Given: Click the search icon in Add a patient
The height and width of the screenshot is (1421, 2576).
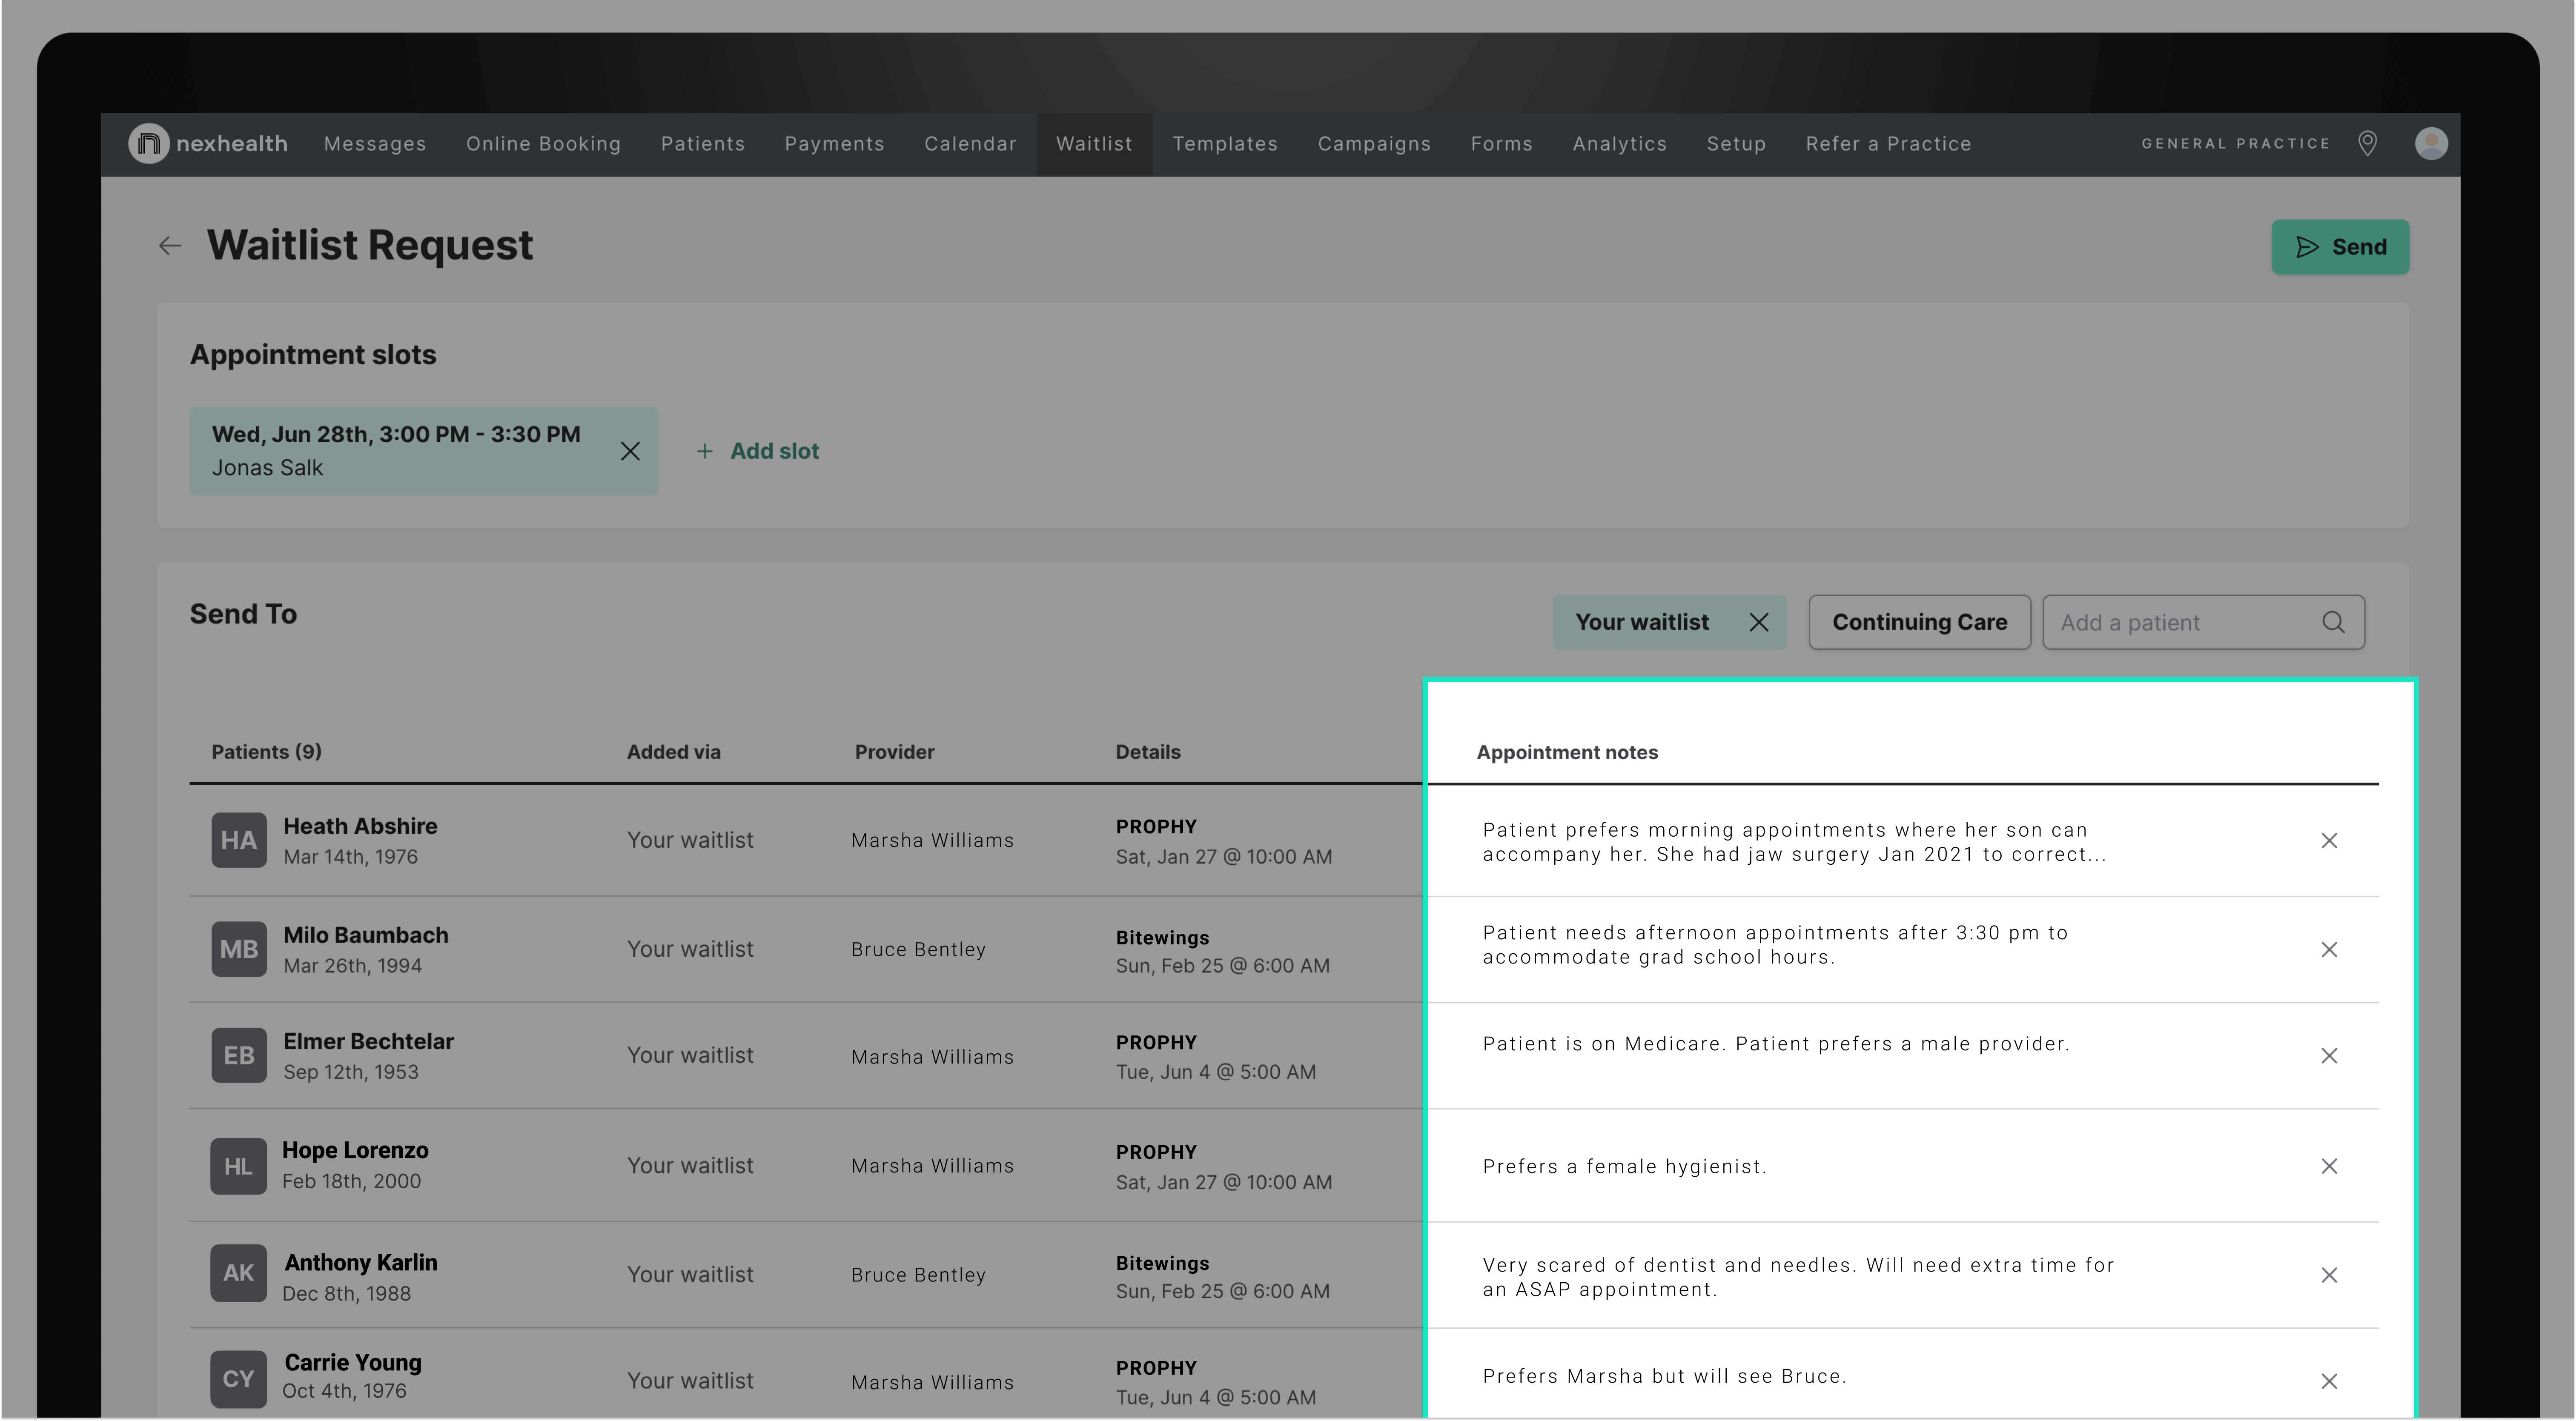Looking at the screenshot, I should [x=2333, y=623].
